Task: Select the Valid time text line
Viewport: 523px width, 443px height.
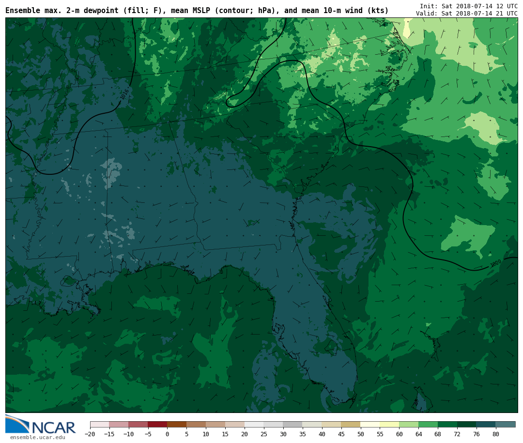Action: click(466, 14)
